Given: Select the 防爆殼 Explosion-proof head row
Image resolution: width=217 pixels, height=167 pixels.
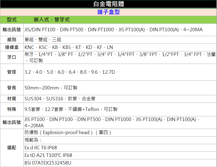Looking at the screenshot, I should [x=68, y=132].
